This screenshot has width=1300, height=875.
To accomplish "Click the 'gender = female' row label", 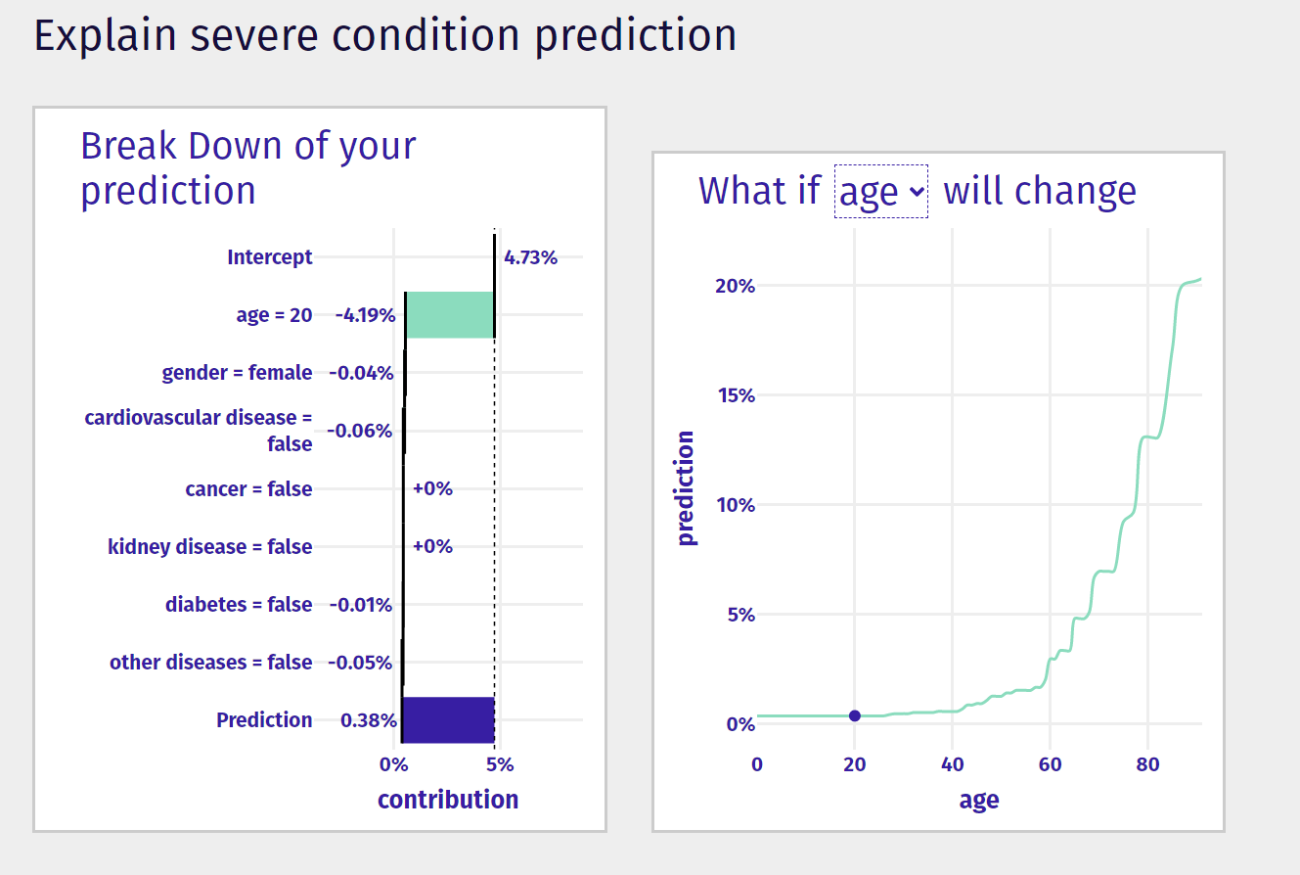I will coord(237,373).
